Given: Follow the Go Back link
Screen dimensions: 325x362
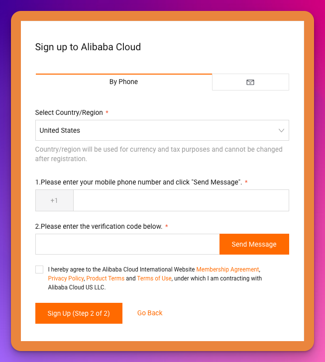Looking at the screenshot, I should (x=150, y=313).
